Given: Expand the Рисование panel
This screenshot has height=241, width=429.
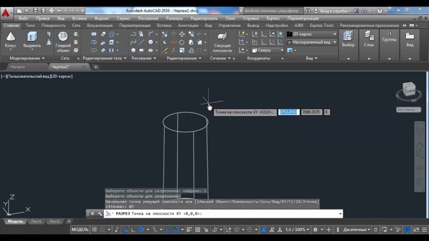Looking at the screenshot, I should coord(144,58).
